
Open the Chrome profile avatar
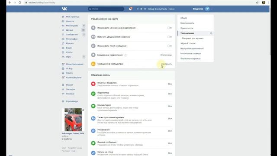click(x=264, y=3)
